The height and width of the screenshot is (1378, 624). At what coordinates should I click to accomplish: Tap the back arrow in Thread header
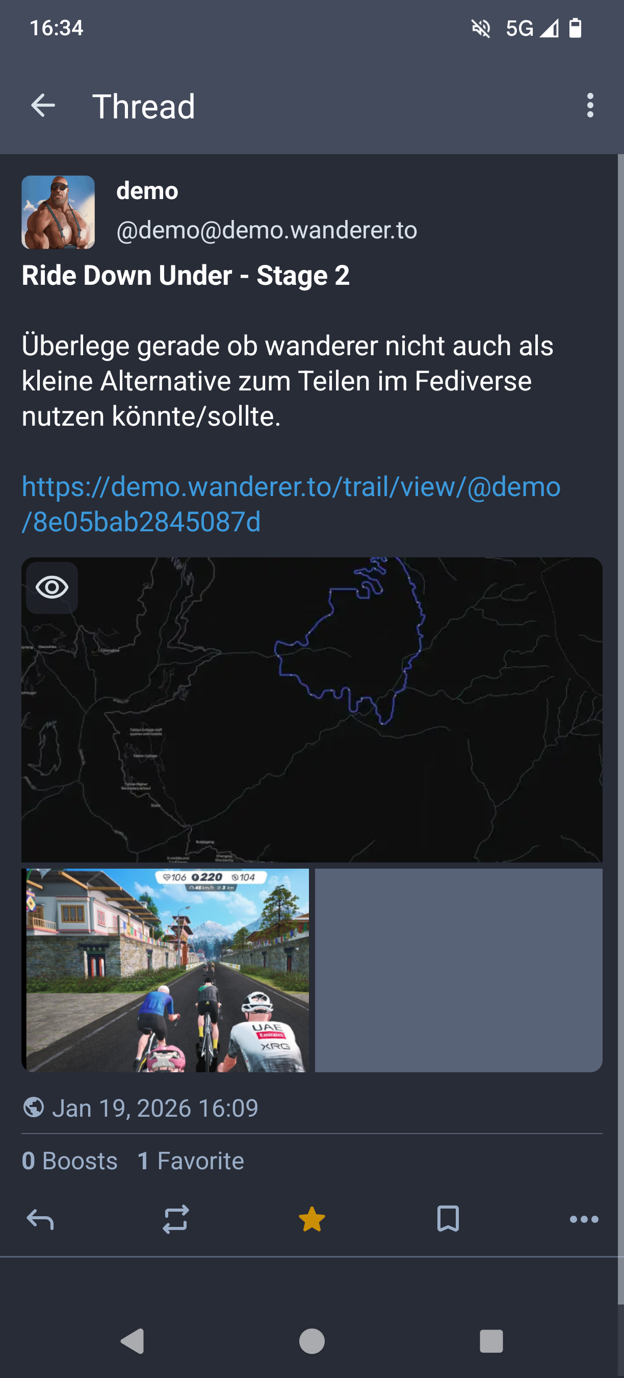[x=43, y=105]
